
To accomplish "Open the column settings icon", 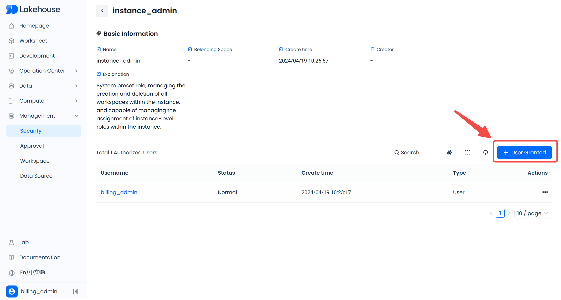I will (467, 153).
